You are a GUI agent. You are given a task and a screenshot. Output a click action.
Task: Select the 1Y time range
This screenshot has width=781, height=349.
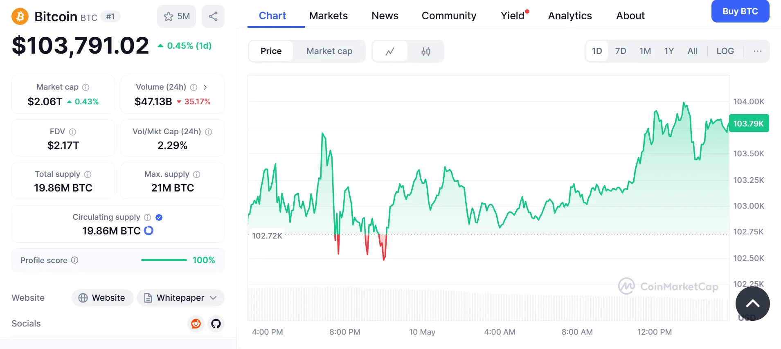click(669, 51)
